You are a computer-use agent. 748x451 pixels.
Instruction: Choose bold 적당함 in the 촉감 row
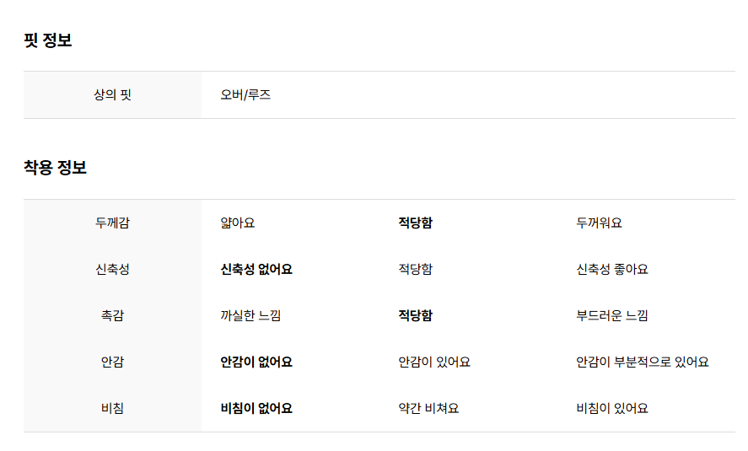tap(415, 315)
